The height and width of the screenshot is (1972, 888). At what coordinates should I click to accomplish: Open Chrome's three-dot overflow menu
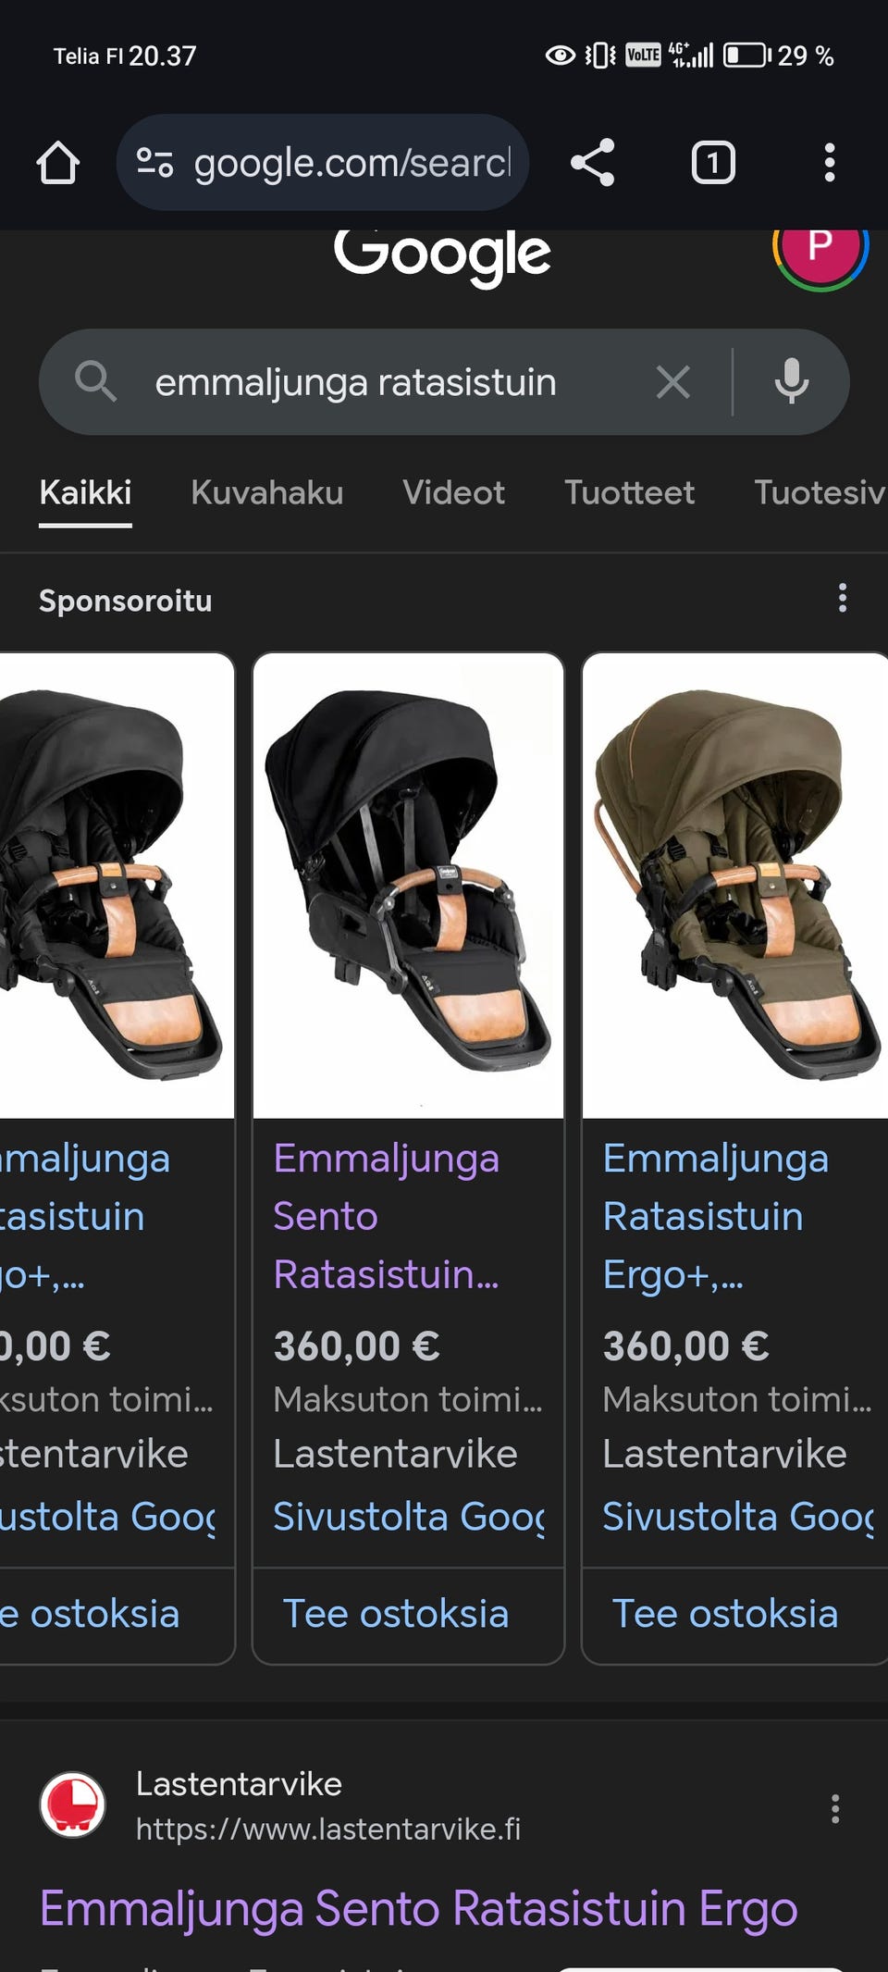click(x=829, y=163)
